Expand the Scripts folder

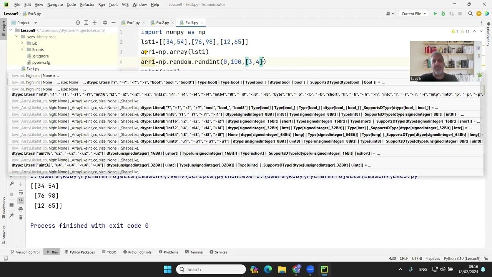point(22,50)
